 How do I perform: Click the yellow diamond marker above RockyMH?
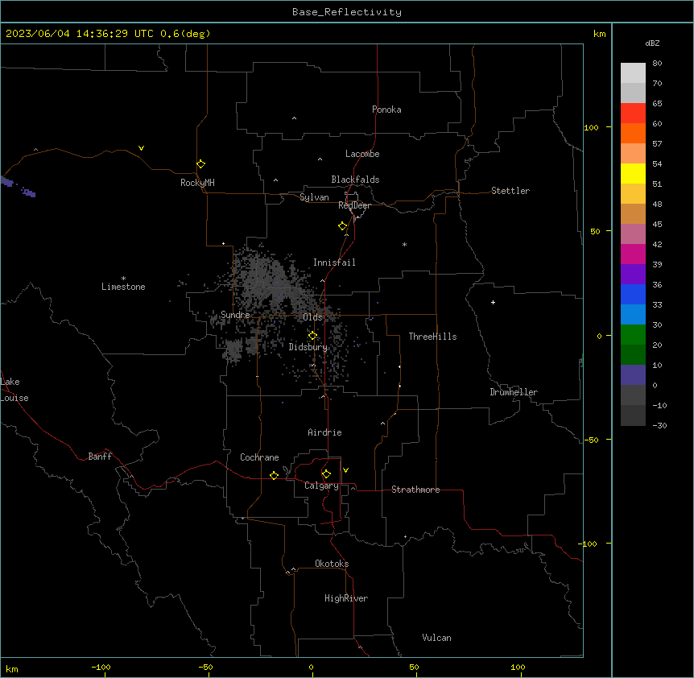point(201,164)
